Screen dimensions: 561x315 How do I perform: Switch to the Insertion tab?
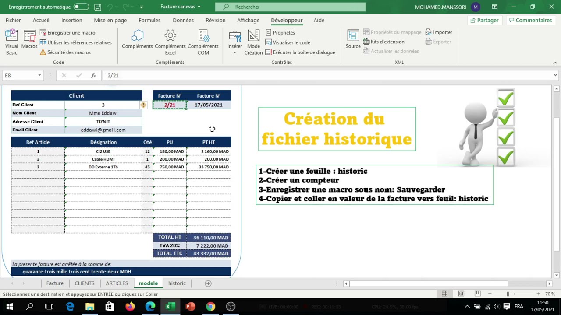71,20
